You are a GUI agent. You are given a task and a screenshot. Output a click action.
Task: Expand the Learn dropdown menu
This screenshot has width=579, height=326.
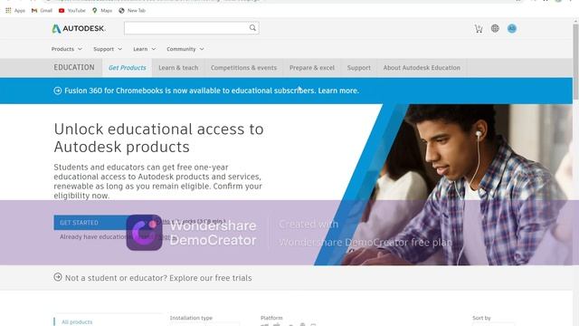click(145, 49)
